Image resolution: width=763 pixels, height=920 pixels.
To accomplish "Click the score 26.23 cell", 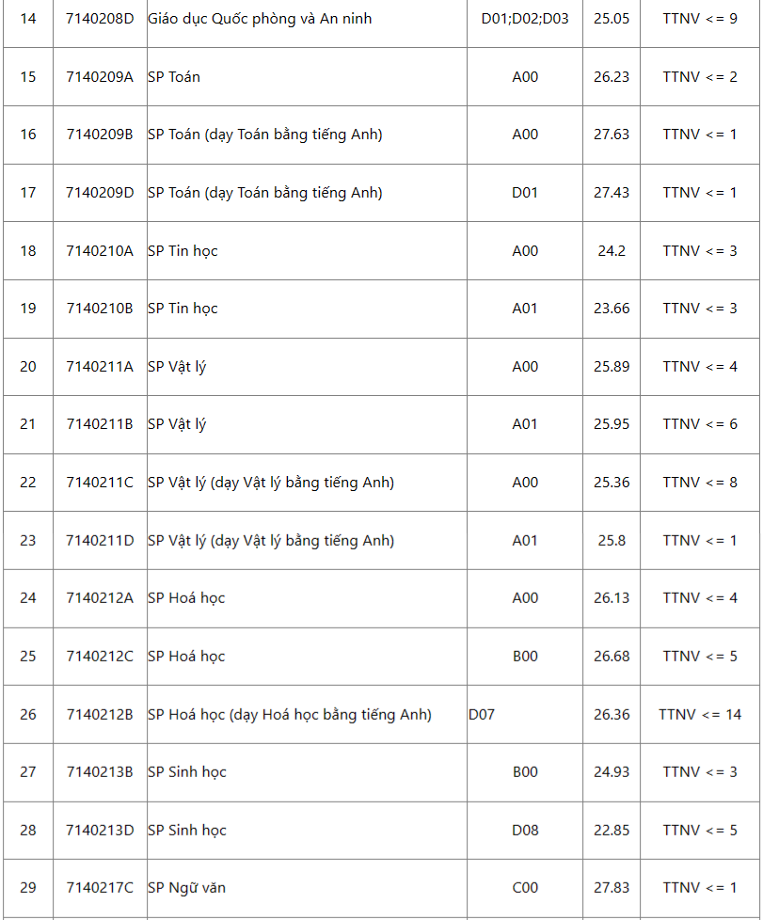I will [612, 76].
